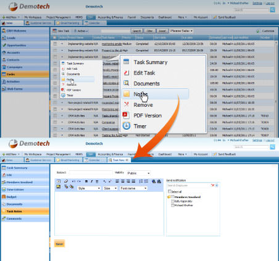The image size is (279, 261).
Task: Open Activities in the CRM sidebar
Action: 25,81
